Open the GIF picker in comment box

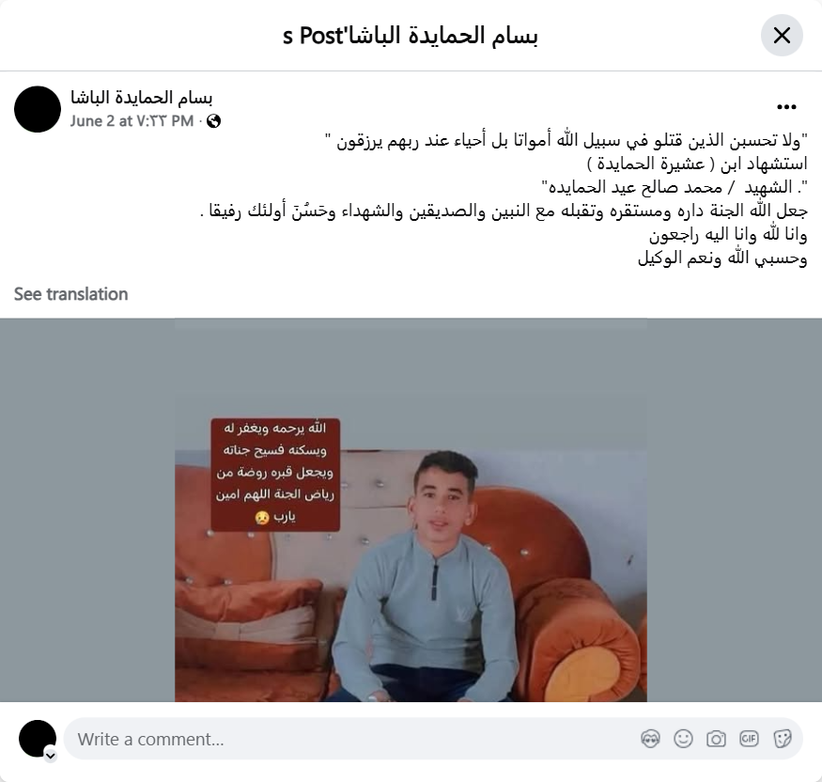tap(749, 739)
